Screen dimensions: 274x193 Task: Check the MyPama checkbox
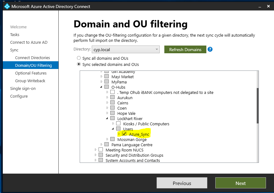107,82
